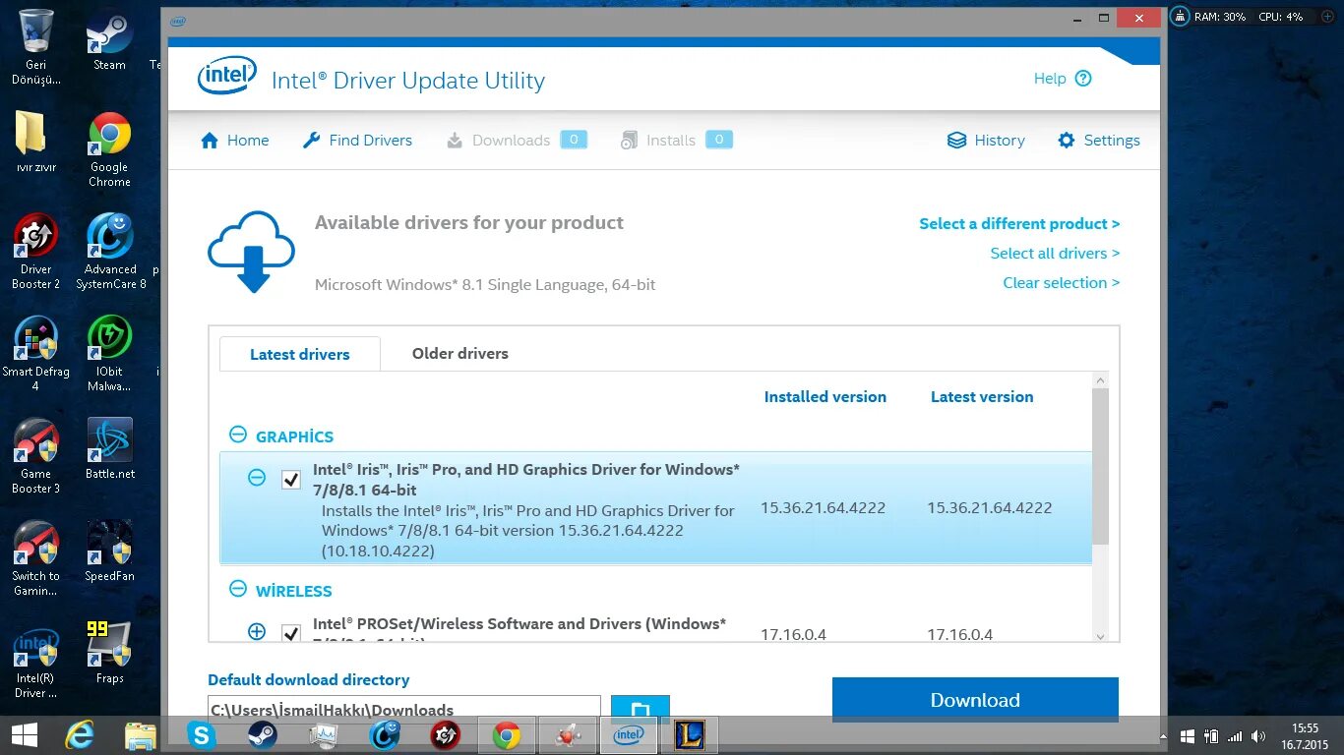
Task: Go to the Home section
Action: [x=234, y=141]
